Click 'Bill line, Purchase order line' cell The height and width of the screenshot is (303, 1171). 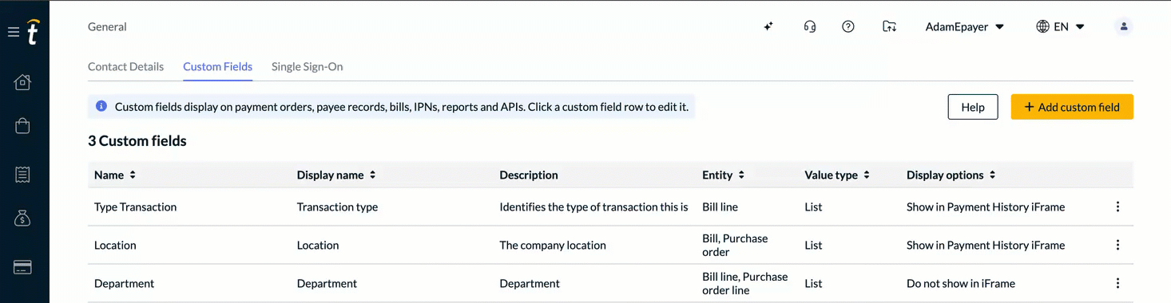click(x=744, y=283)
